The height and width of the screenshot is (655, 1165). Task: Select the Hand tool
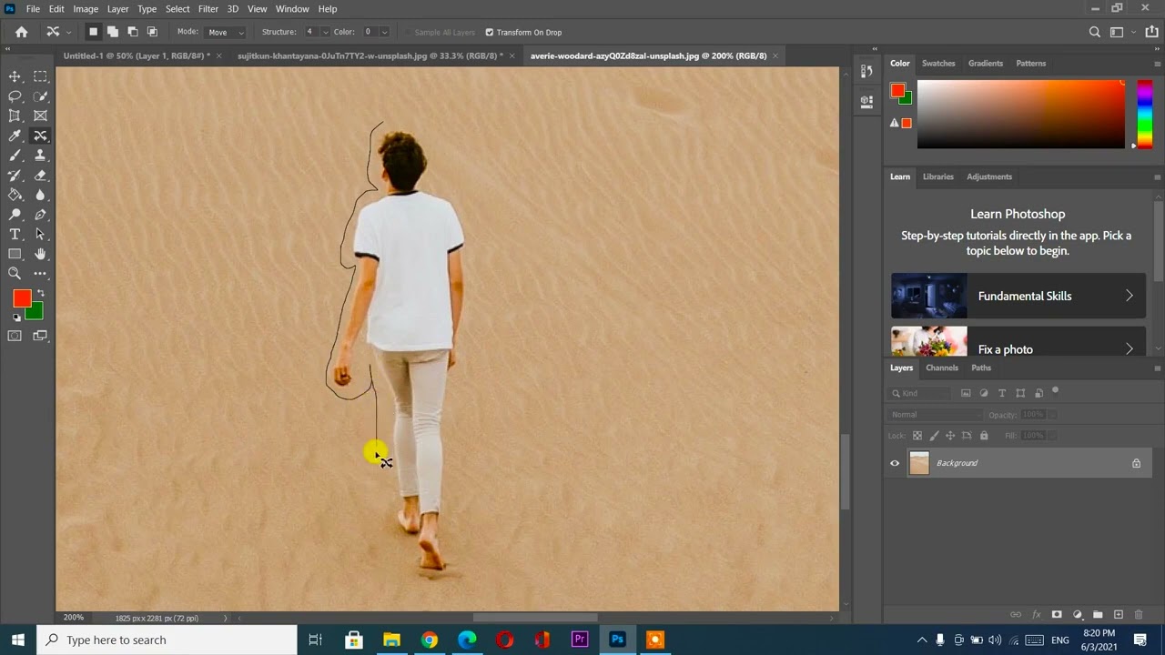click(x=40, y=254)
